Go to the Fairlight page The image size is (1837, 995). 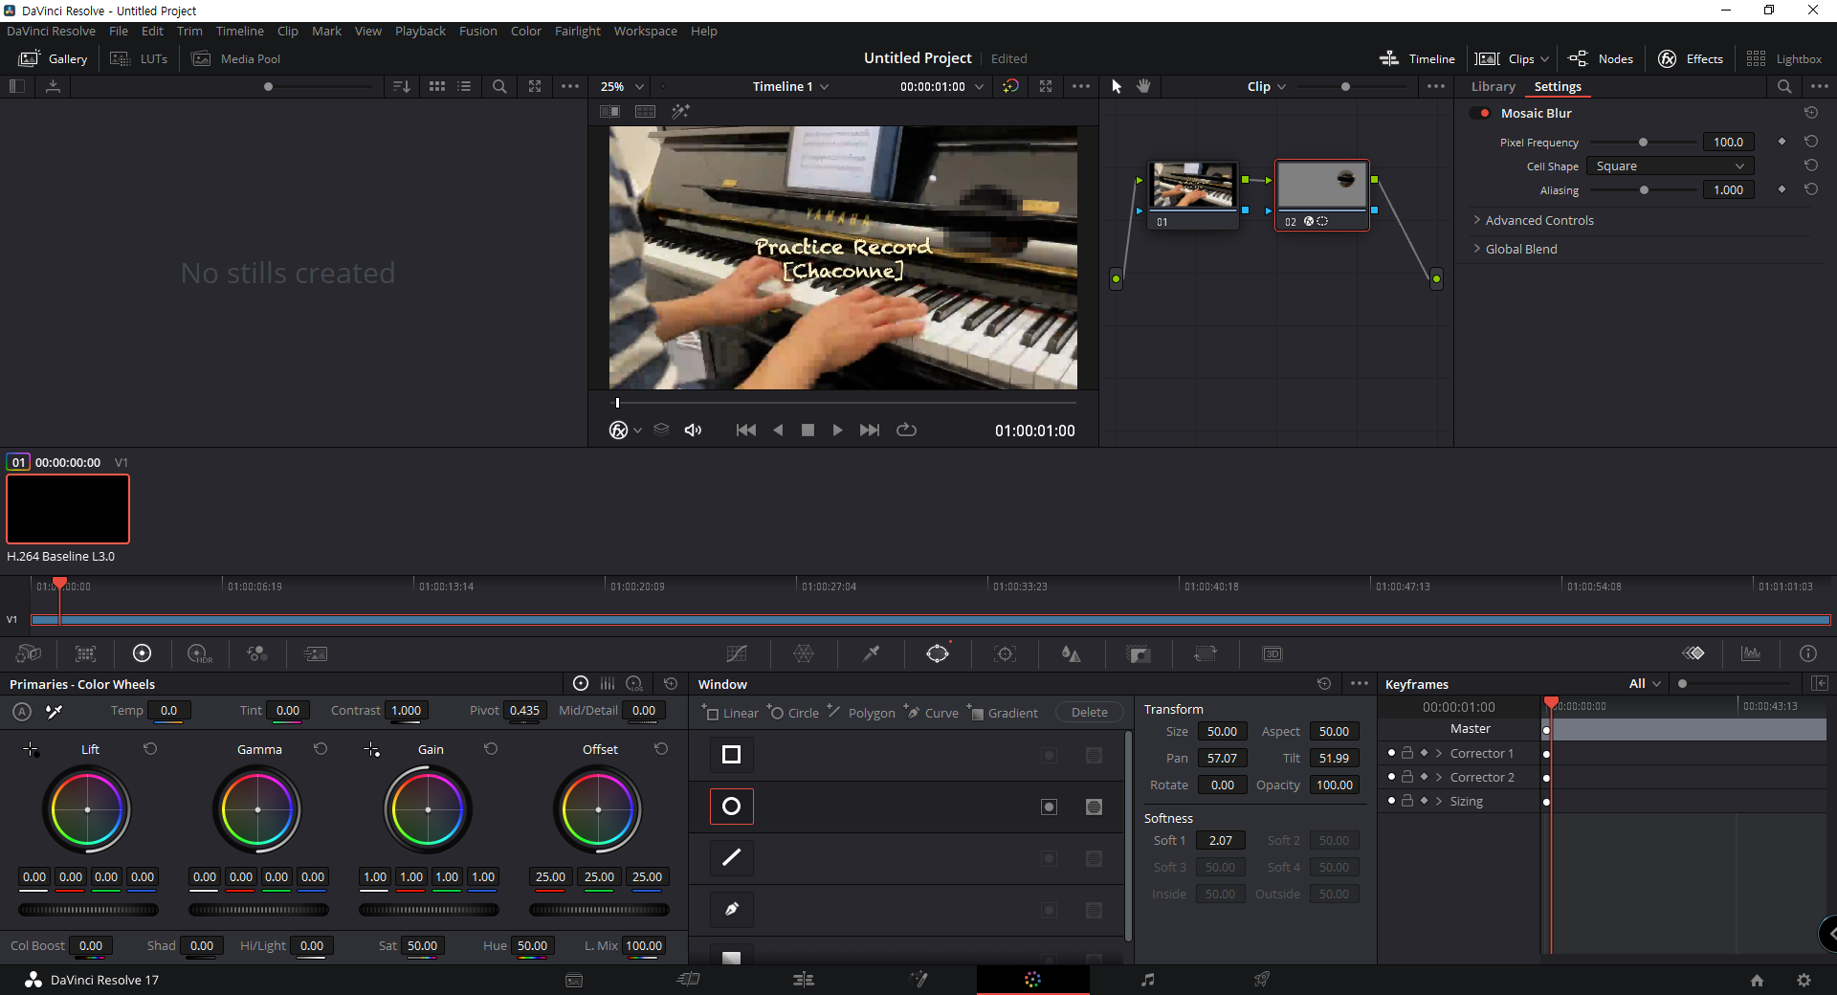pyautogui.click(x=1148, y=980)
